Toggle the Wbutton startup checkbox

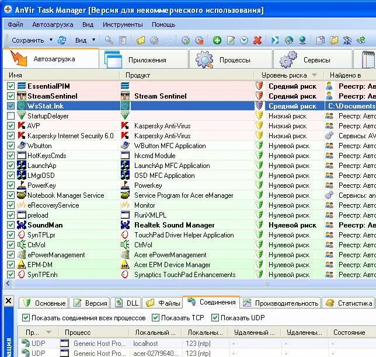pos(11,145)
